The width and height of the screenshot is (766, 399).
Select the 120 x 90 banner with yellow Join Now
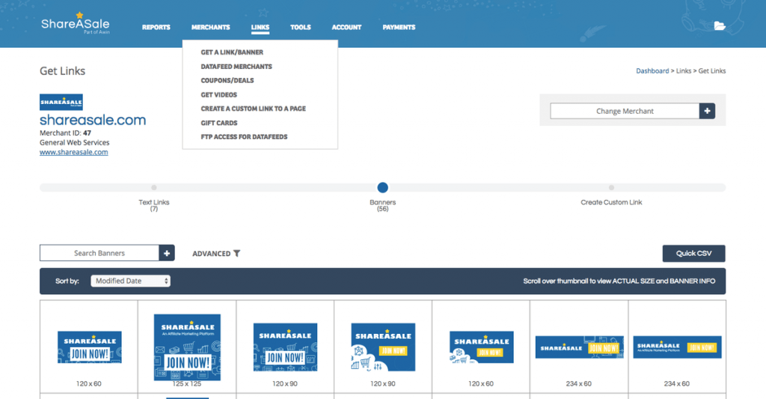383,347
